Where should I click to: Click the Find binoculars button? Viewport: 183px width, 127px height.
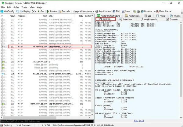coord(117,11)
